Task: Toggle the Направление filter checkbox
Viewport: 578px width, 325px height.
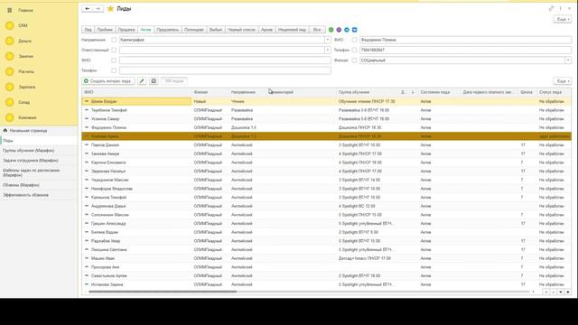Action: (x=114, y=40)
